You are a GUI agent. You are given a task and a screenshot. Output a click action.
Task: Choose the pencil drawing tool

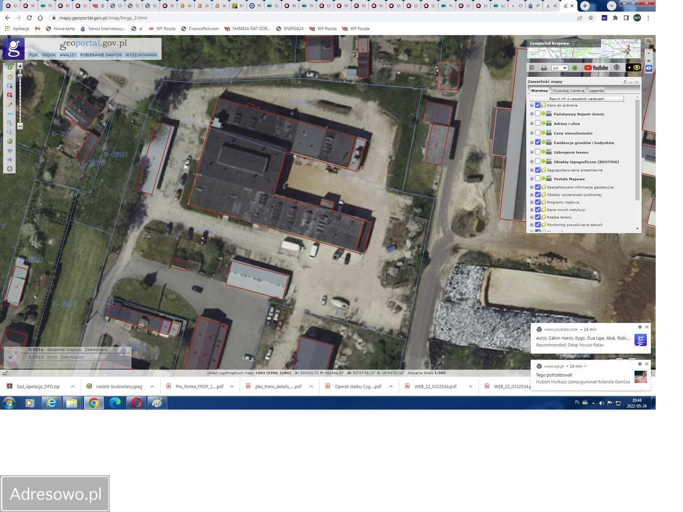(x=10, y=105)
